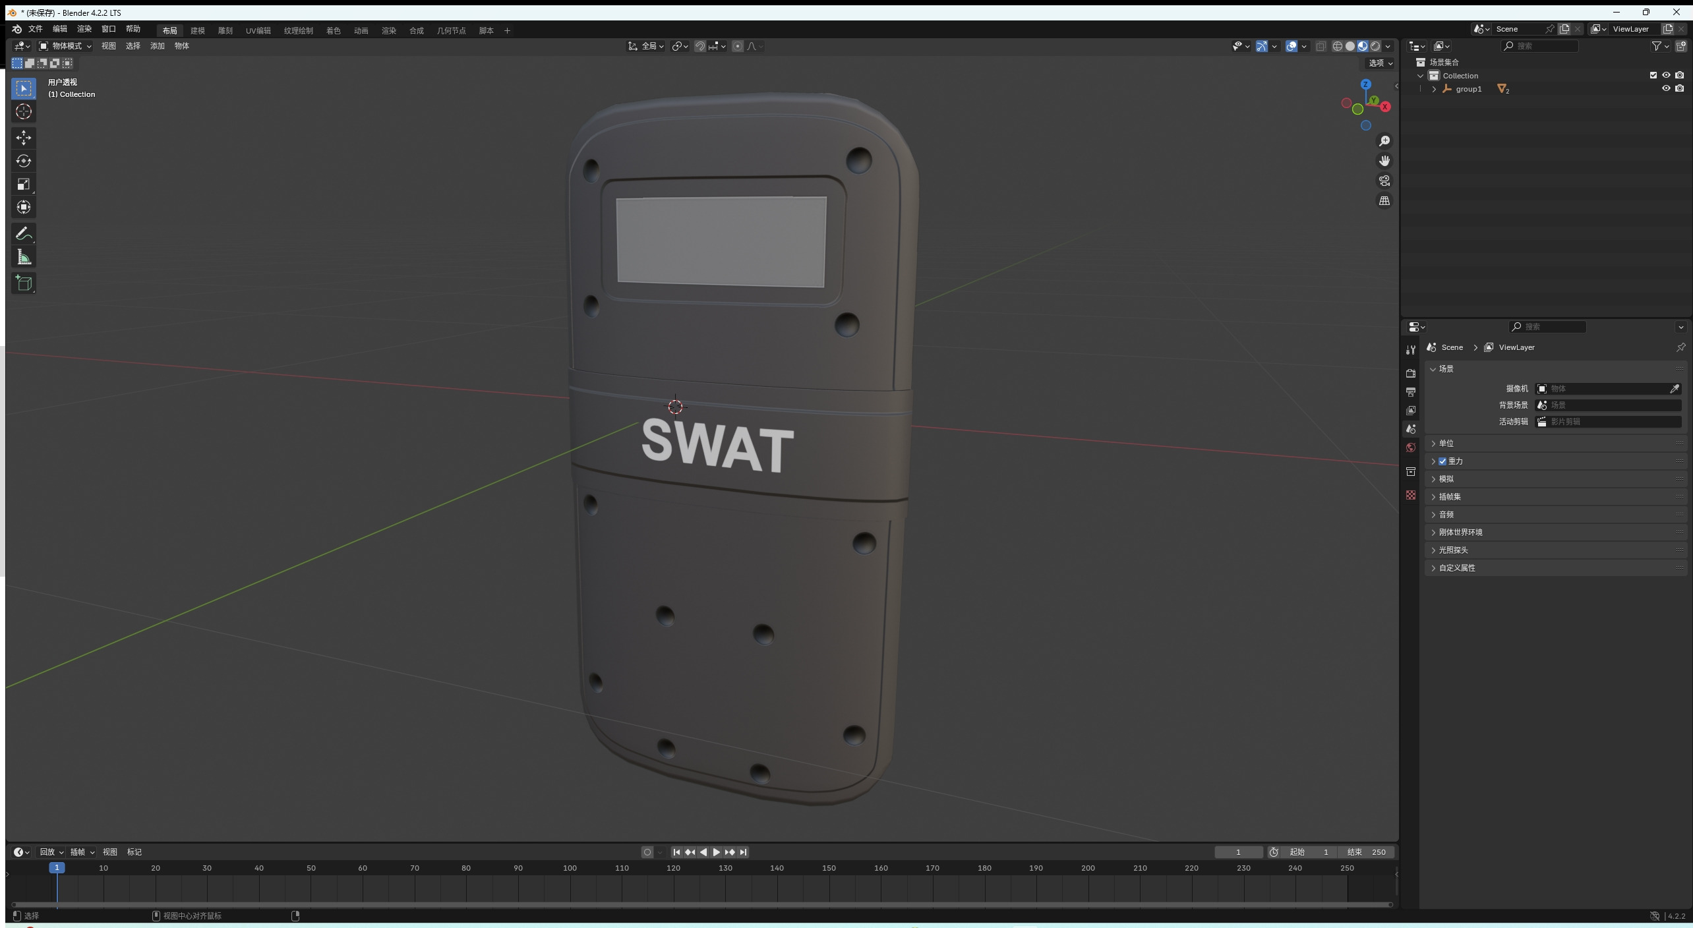Activate the Rotate tool
This screenshot has height=928, width=1693.
[x=24, y=161]
